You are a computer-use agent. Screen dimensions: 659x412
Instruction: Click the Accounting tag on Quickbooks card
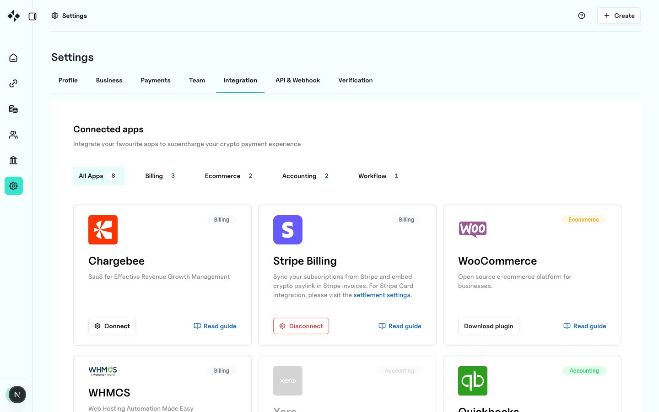coord(584,371)
